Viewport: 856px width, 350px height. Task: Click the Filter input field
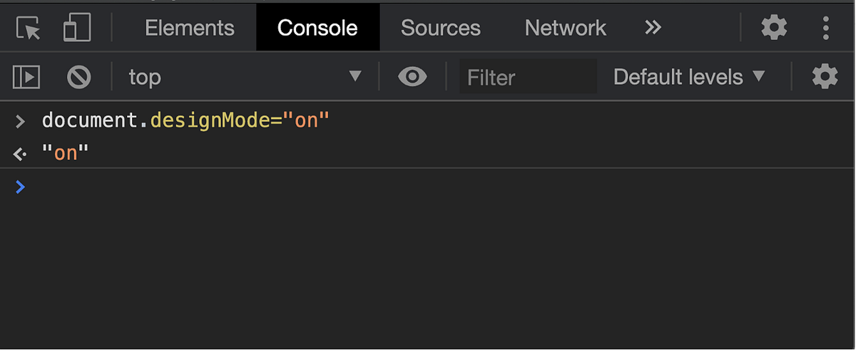coord(528,77)
